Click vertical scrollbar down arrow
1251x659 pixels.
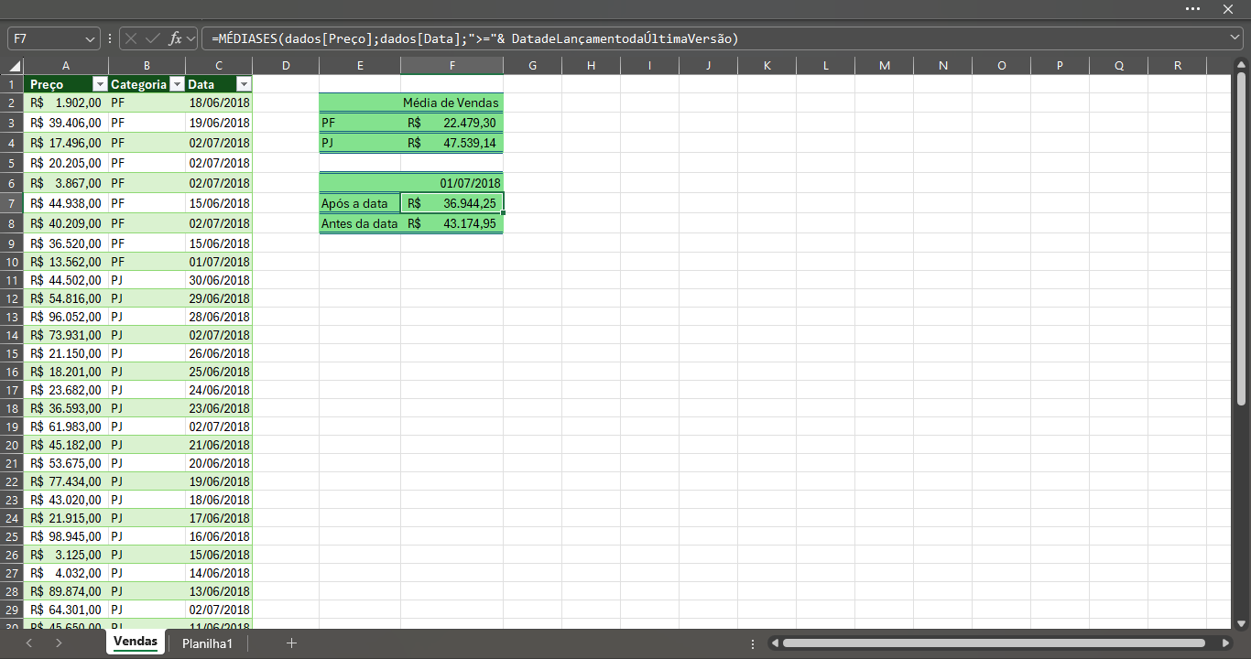tap(1242, 622)
